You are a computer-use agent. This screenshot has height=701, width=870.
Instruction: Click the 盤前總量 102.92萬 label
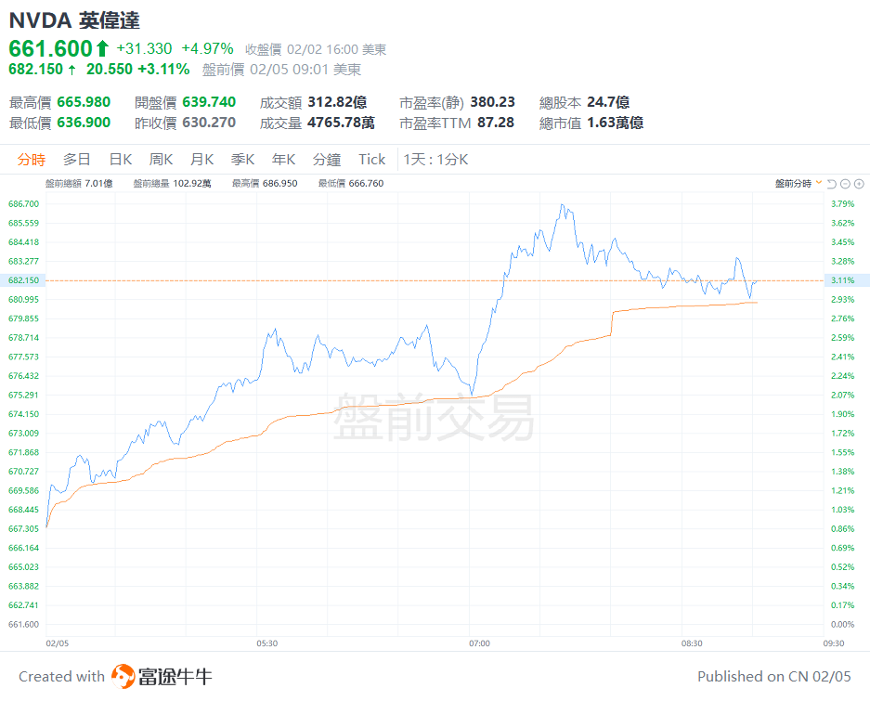coord(172,183)
